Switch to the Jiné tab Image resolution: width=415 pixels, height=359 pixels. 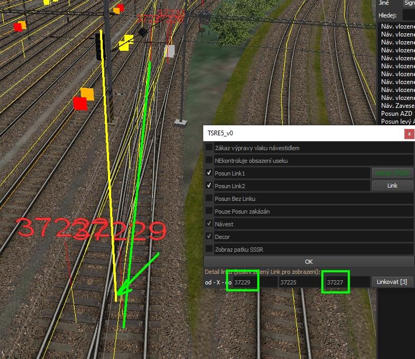click(383, 3)
